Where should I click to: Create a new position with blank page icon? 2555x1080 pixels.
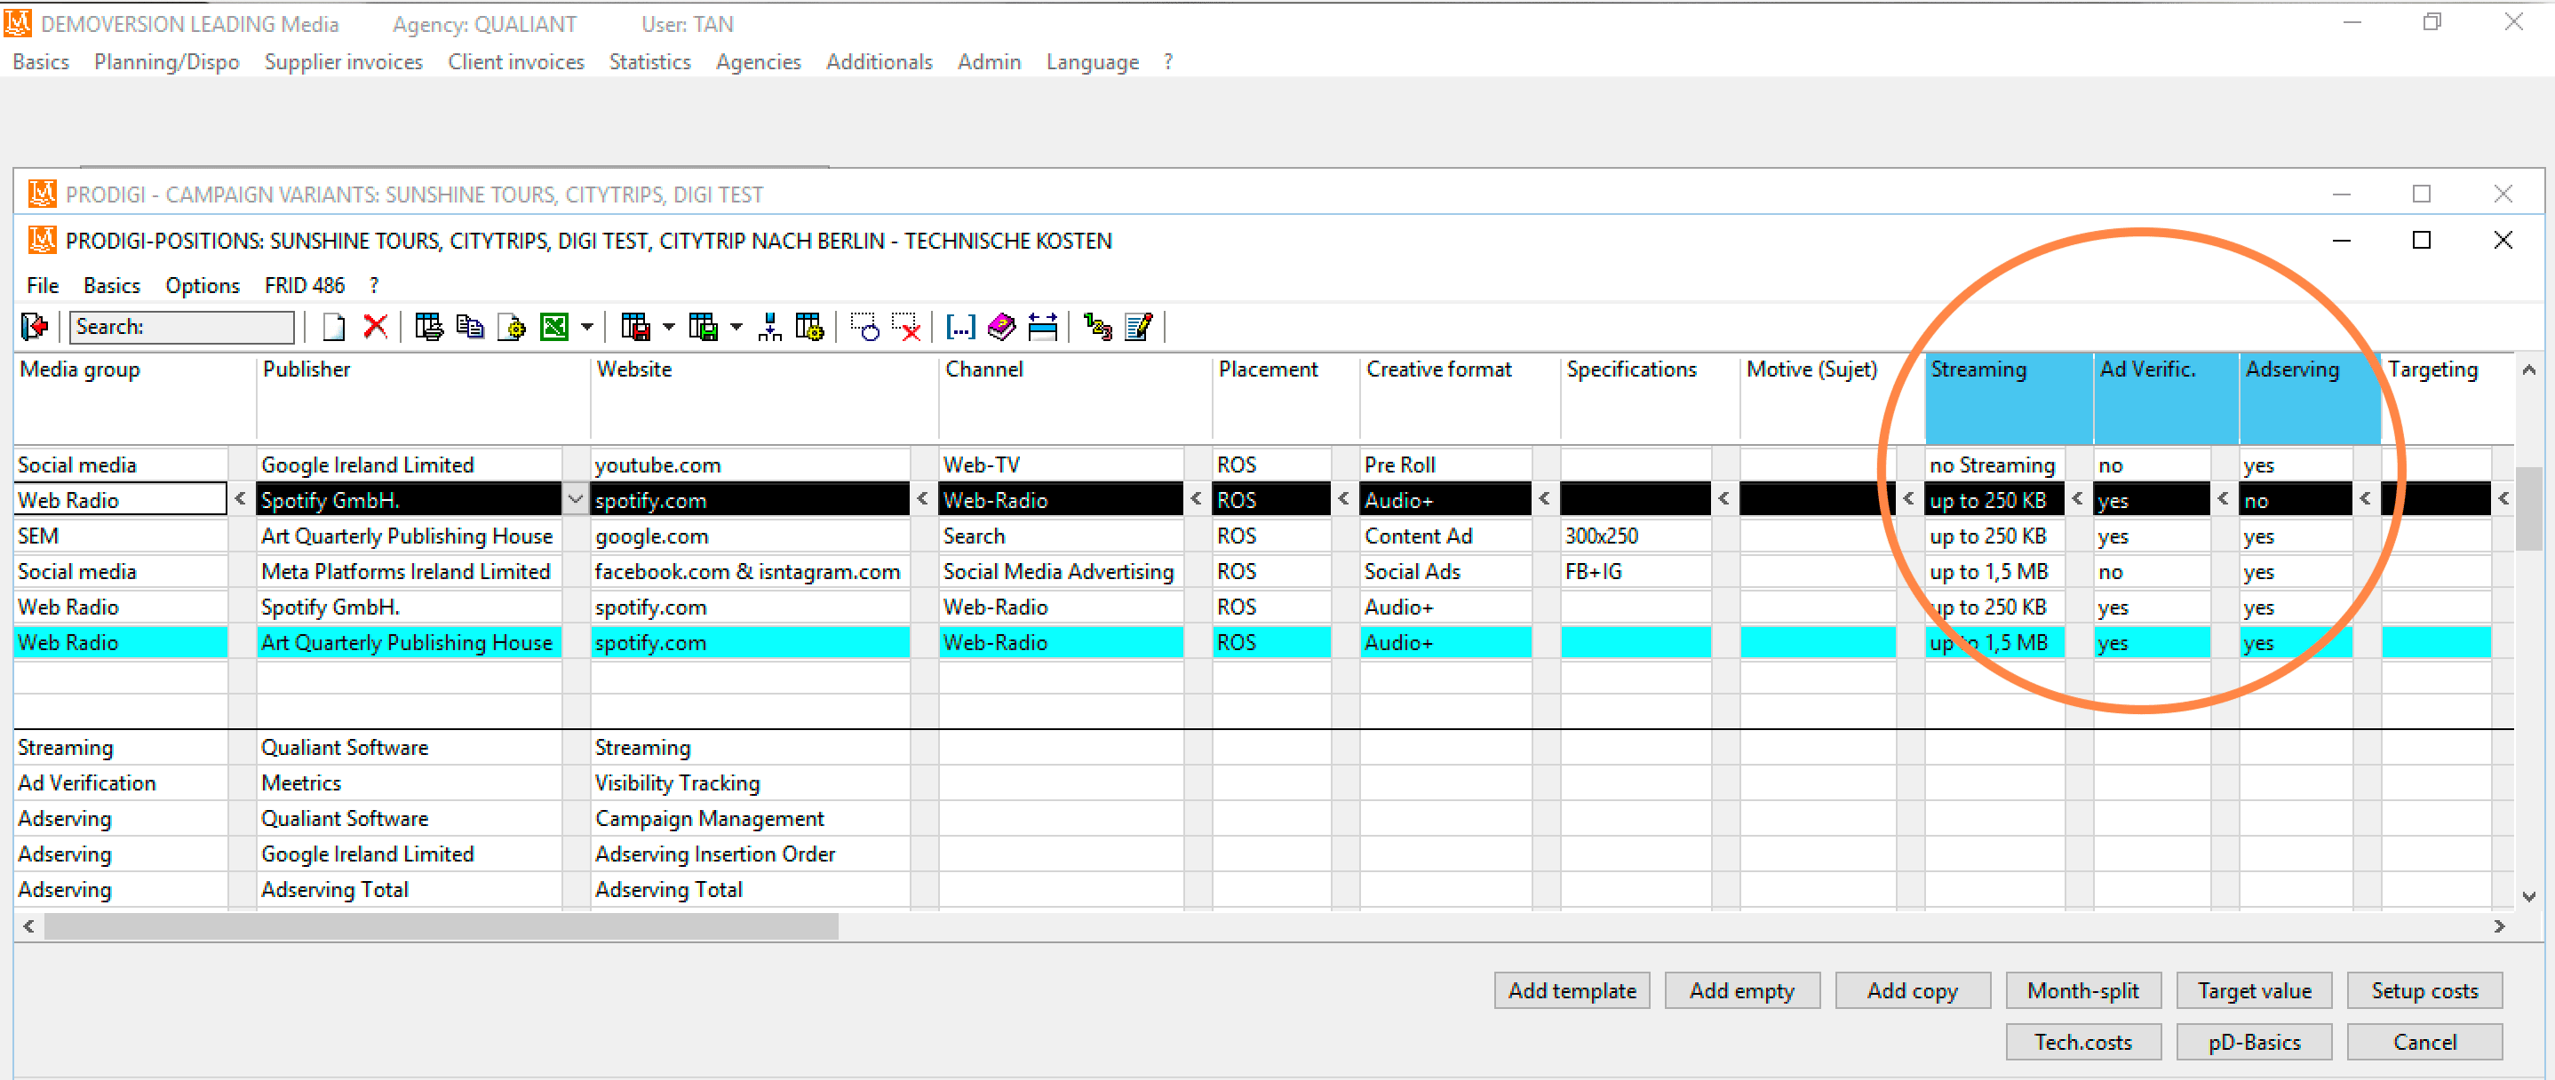pyautogui.click(x=334, y=326)
